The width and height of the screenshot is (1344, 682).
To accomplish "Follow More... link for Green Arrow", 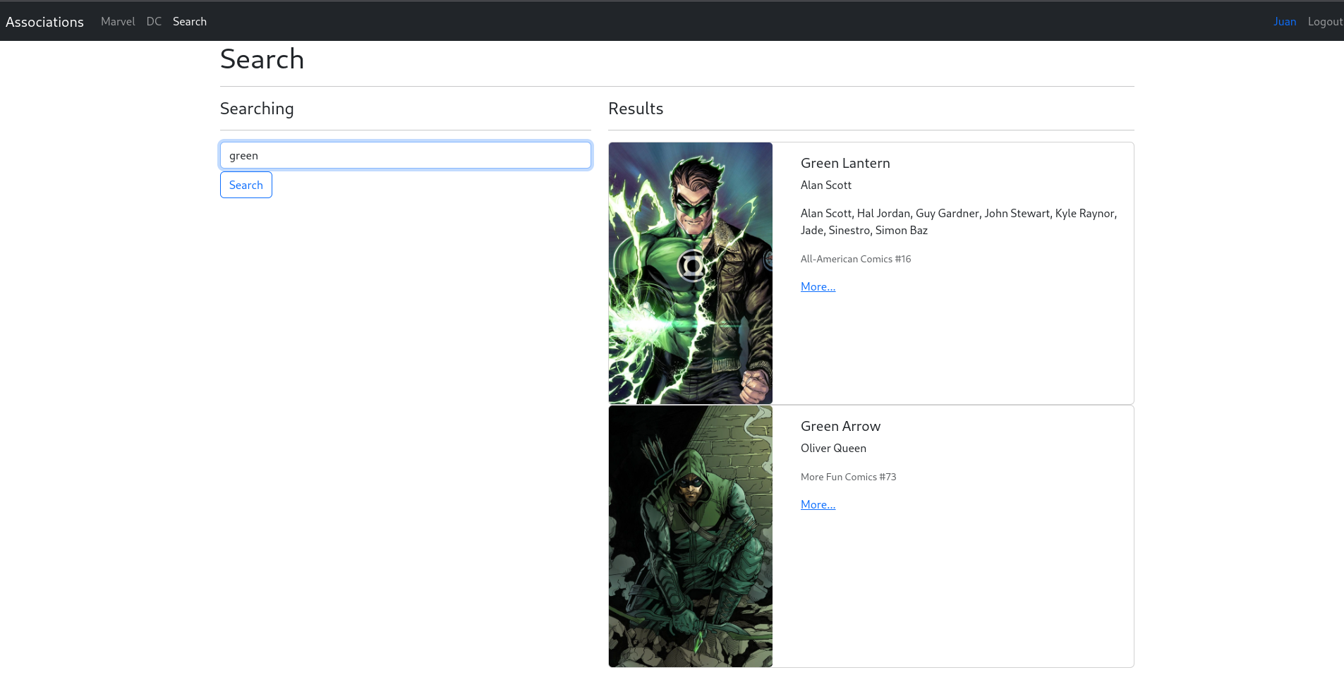I will click(818, 504).
